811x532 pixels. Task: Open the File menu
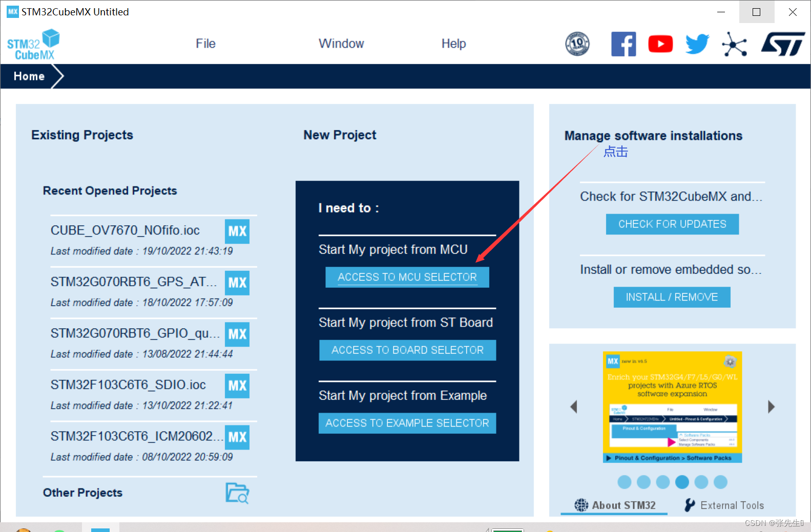tap(205, 44)
